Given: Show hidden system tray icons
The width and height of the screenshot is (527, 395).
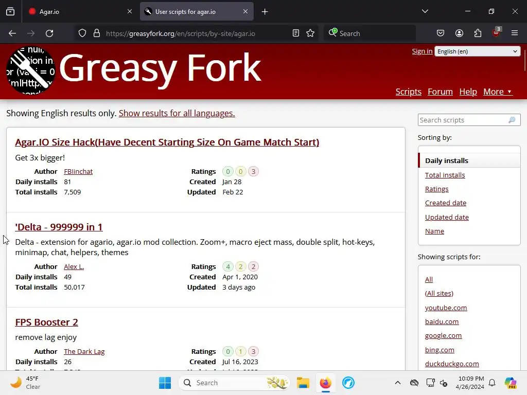Looking at the screenshot, I should coord(398,383).
